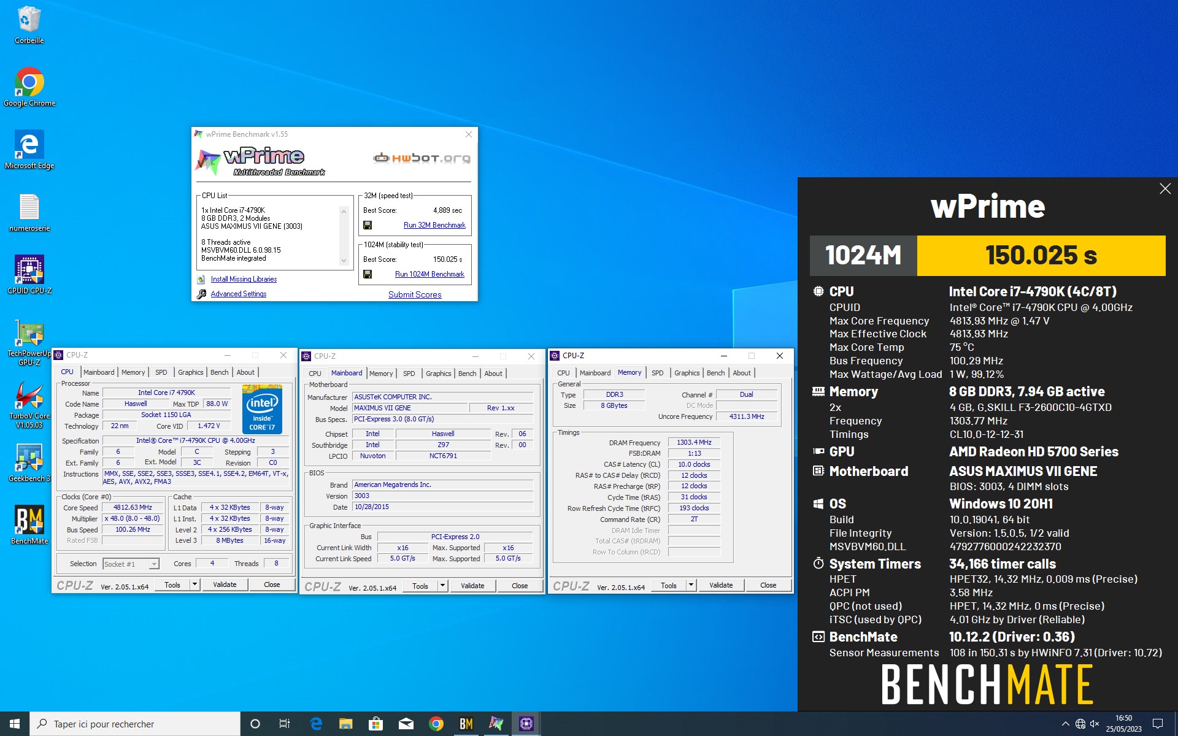Show hidden tray icons chevron
The width and height of the screenshot is (1178, 736).
pyautogui.click(x=1065, y=724)
